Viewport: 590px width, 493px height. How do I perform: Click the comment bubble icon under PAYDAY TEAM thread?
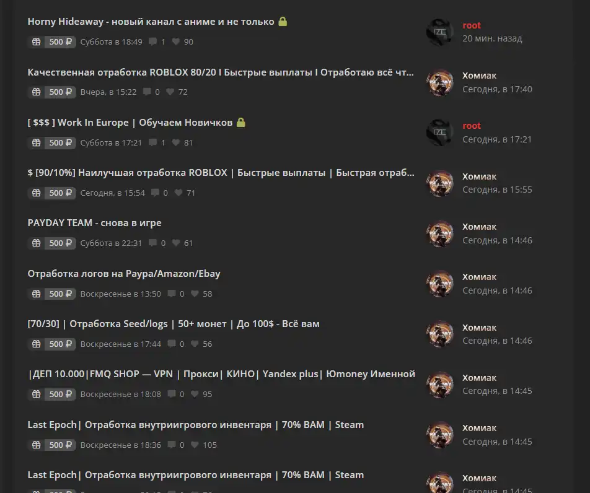click(x=152, y=243)
